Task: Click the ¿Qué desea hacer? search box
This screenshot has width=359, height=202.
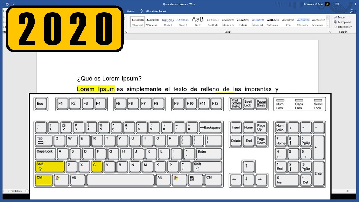Action: click(x=156, y=11)
